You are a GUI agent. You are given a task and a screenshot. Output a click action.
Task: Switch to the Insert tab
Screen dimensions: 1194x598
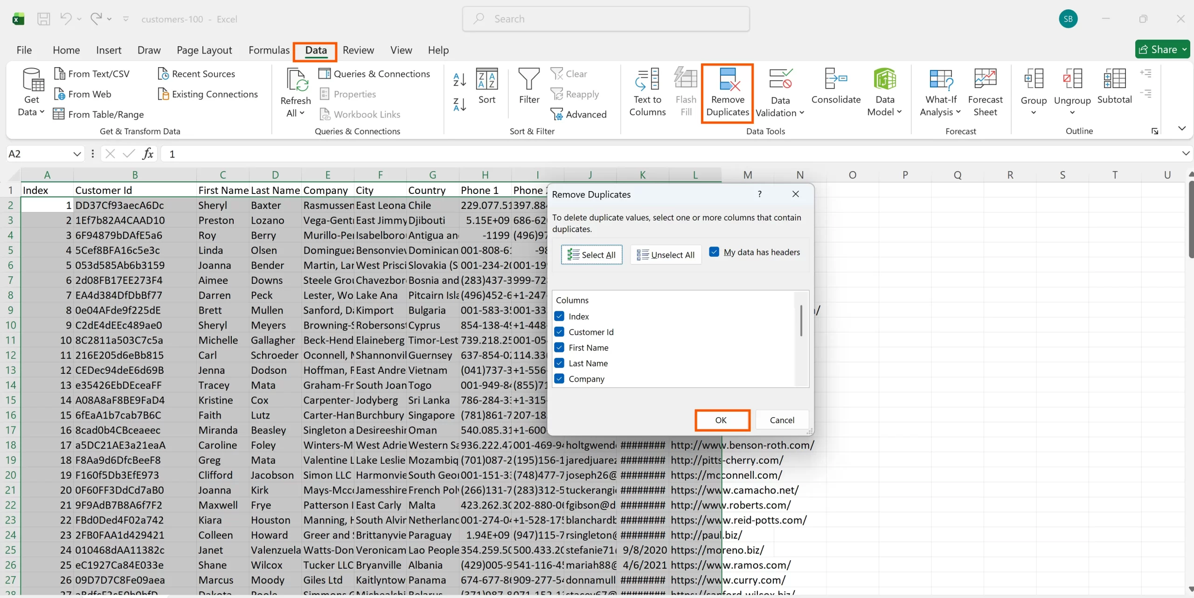[x=109, y=50]
